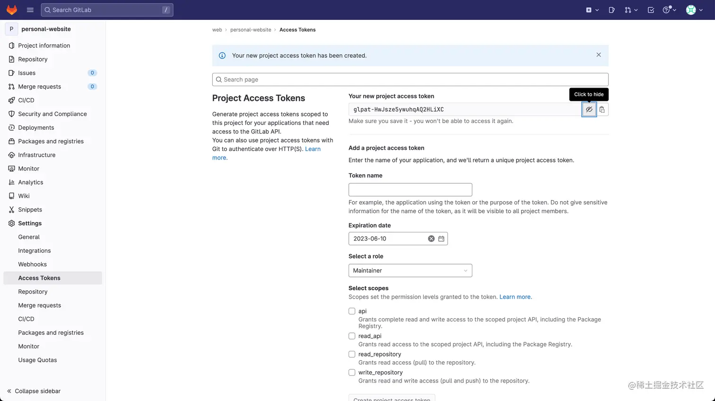Viewport: 715px width, 401px height.
Task: Open the expiration date calendar picker
Action: pyautogui.click(x=441, y=239)
